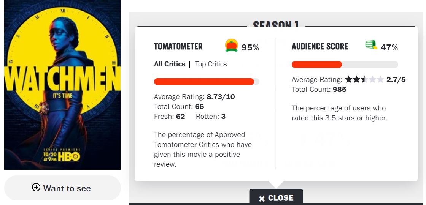426x205 pixels.
Task: Click the 95% Tomatometer score
Action: pyautogui.click(x=250, y=47)
